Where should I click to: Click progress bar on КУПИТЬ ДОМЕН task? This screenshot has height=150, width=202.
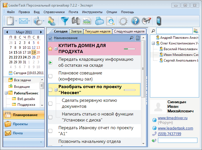point(130,49)
